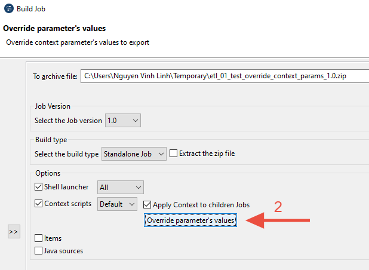Click the Java sources label
The height and width of the screenshot is (270, 369).
(x=63, y=251)
